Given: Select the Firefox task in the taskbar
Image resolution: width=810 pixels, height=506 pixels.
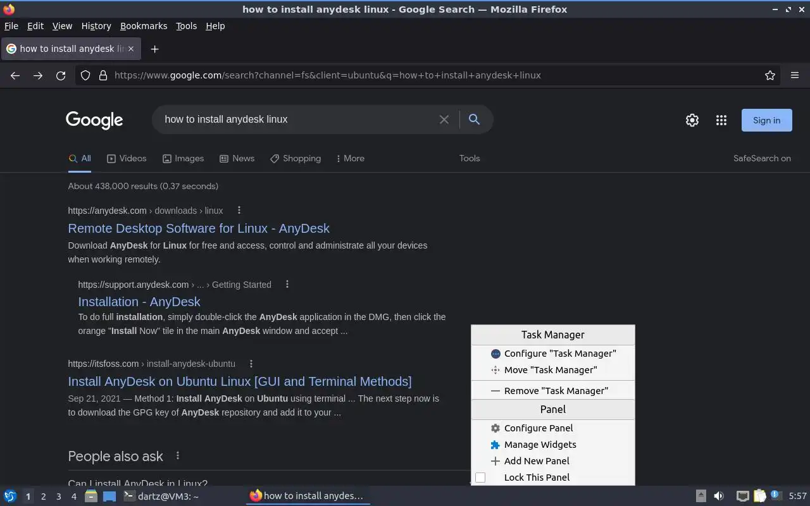Looking at the screenshot, I should 308,496.
